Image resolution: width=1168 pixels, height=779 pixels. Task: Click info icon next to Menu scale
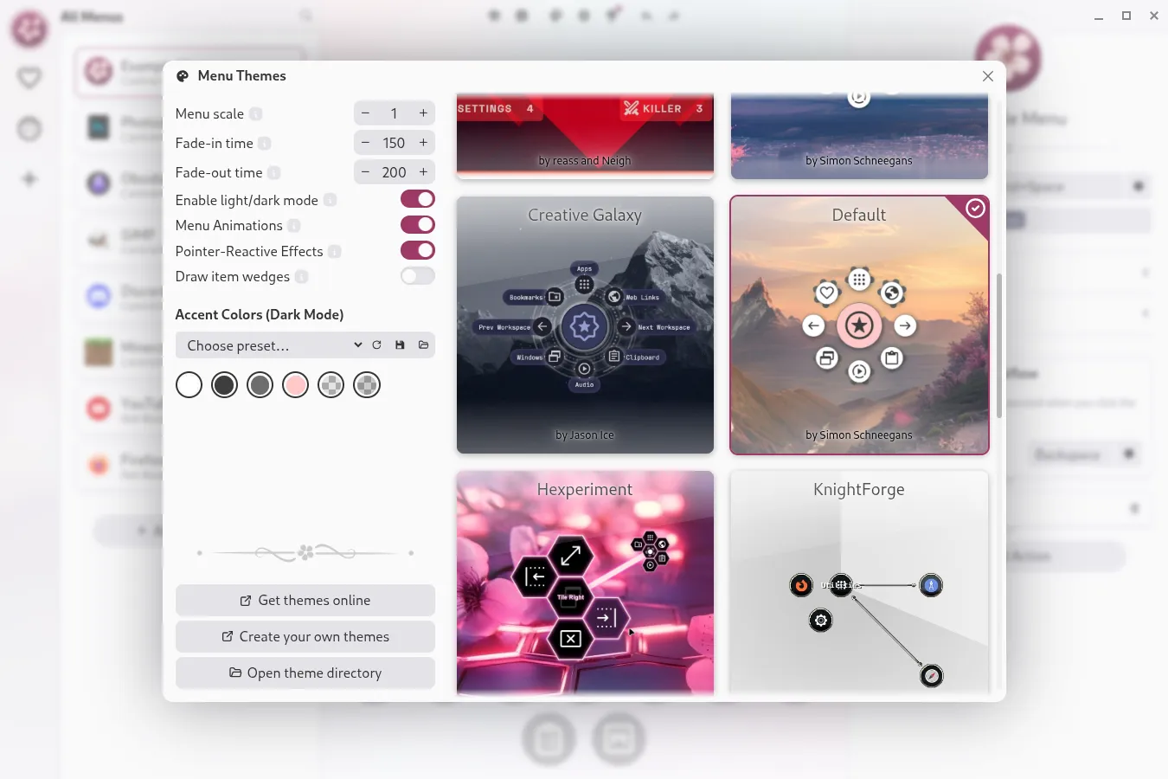pyautogui.click(x=255, y=114)
